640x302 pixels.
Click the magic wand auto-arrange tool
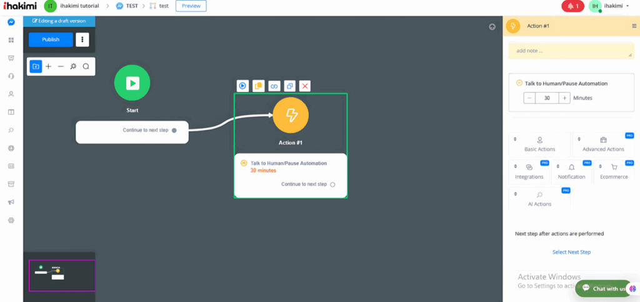(x=73, y=66)
